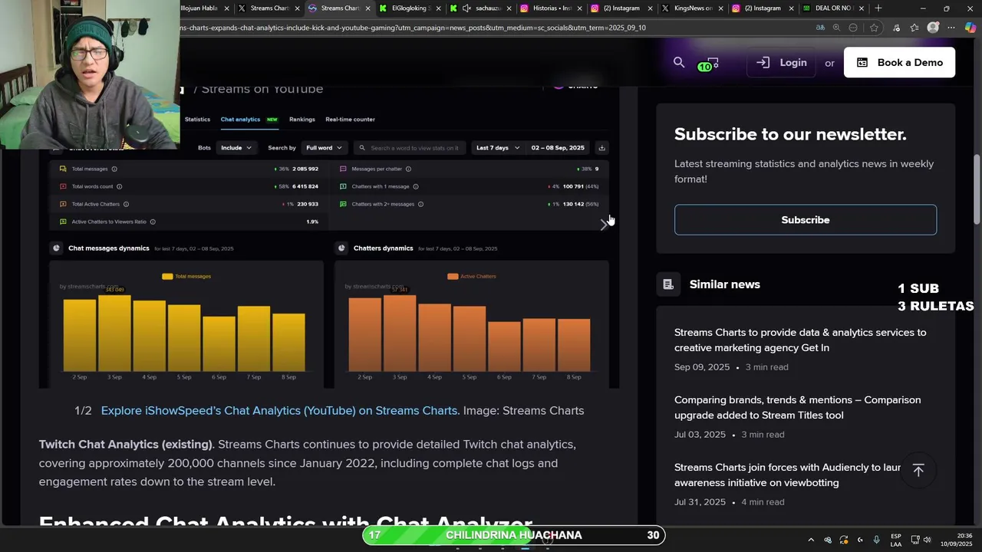Open the browser extensions icon

coord(896,28)
